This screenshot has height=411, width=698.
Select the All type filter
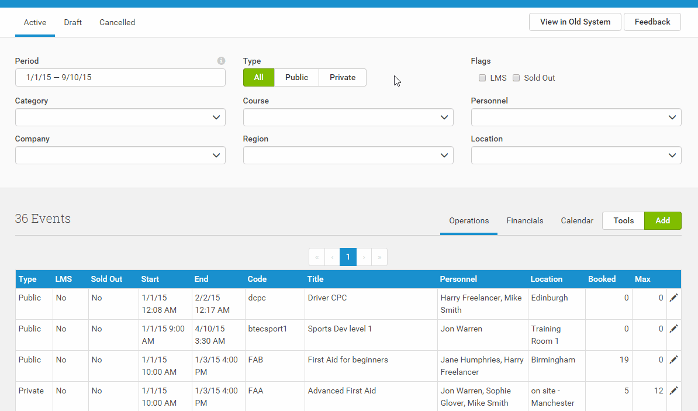tap(258, 78)
